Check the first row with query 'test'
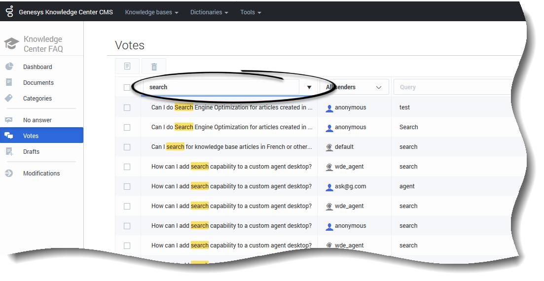Screen dimensions: 544x281 coord(127,107)
